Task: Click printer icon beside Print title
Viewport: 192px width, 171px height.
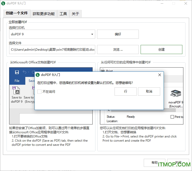Action: click(103, 70)
